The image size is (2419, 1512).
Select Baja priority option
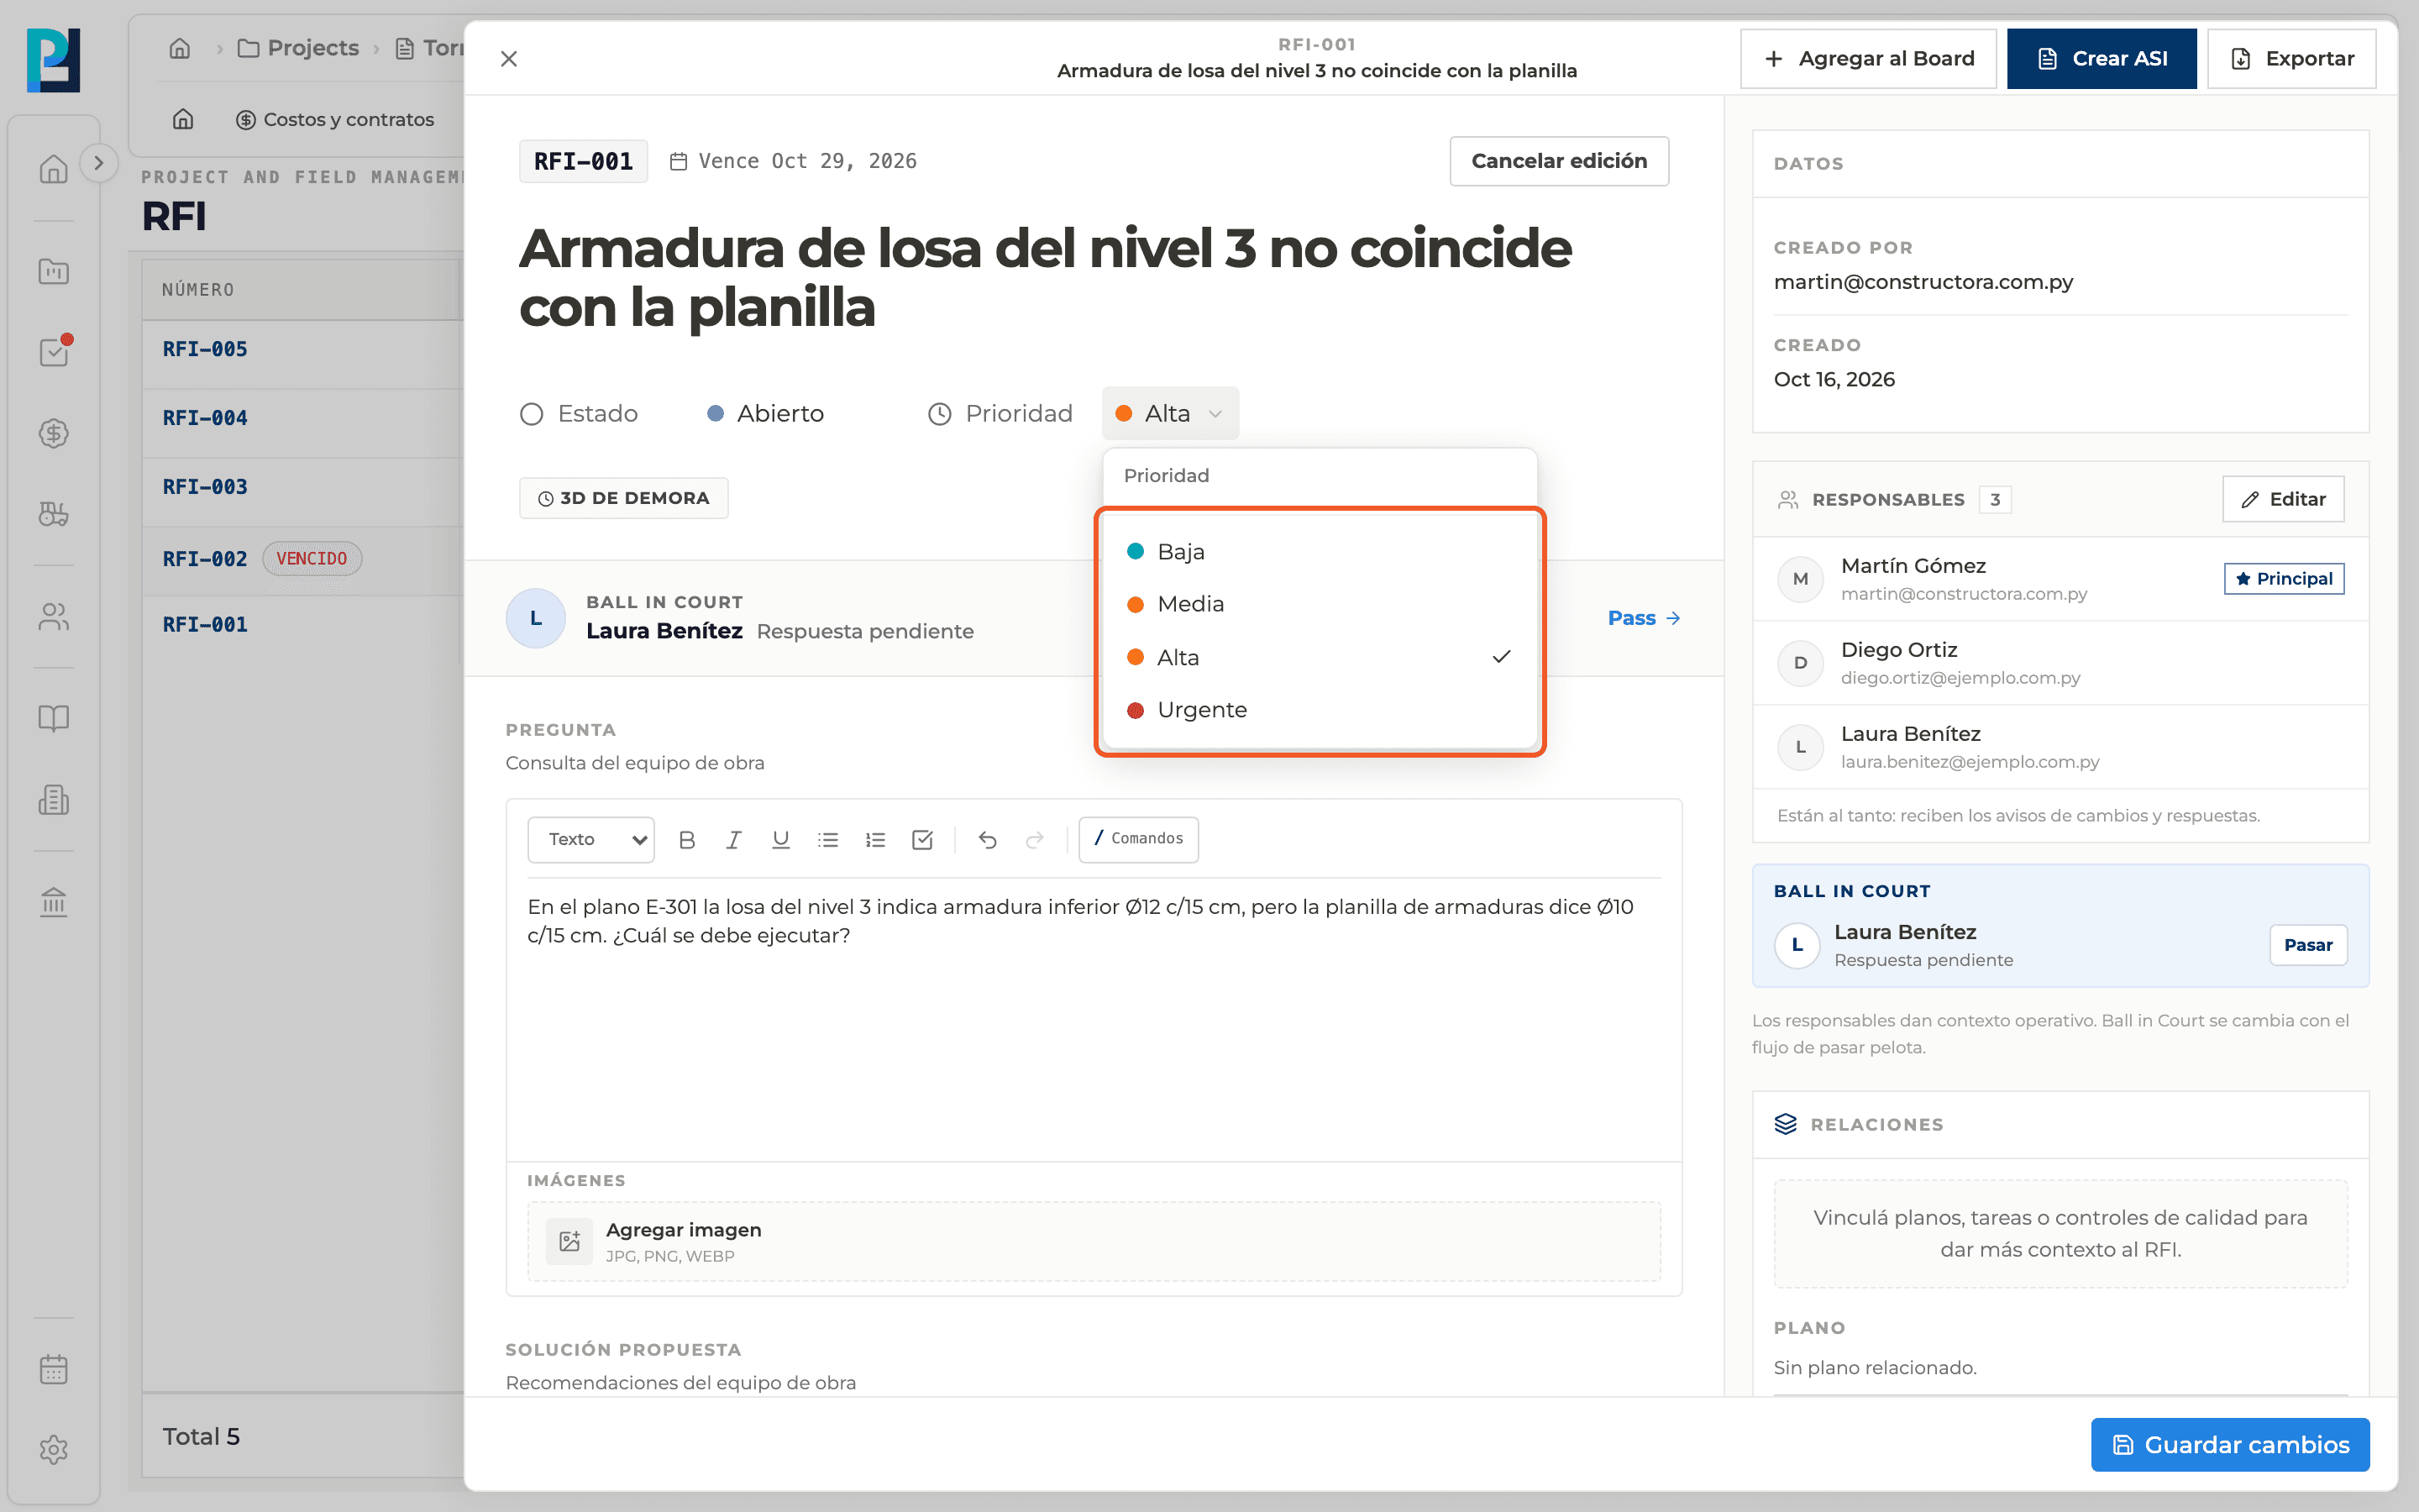(1320, 552)
